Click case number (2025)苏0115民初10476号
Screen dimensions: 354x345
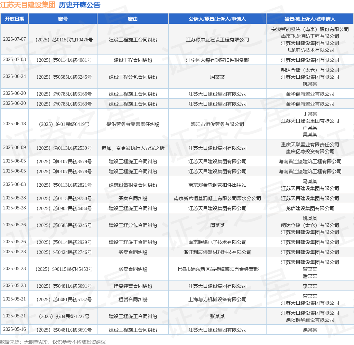64,40
